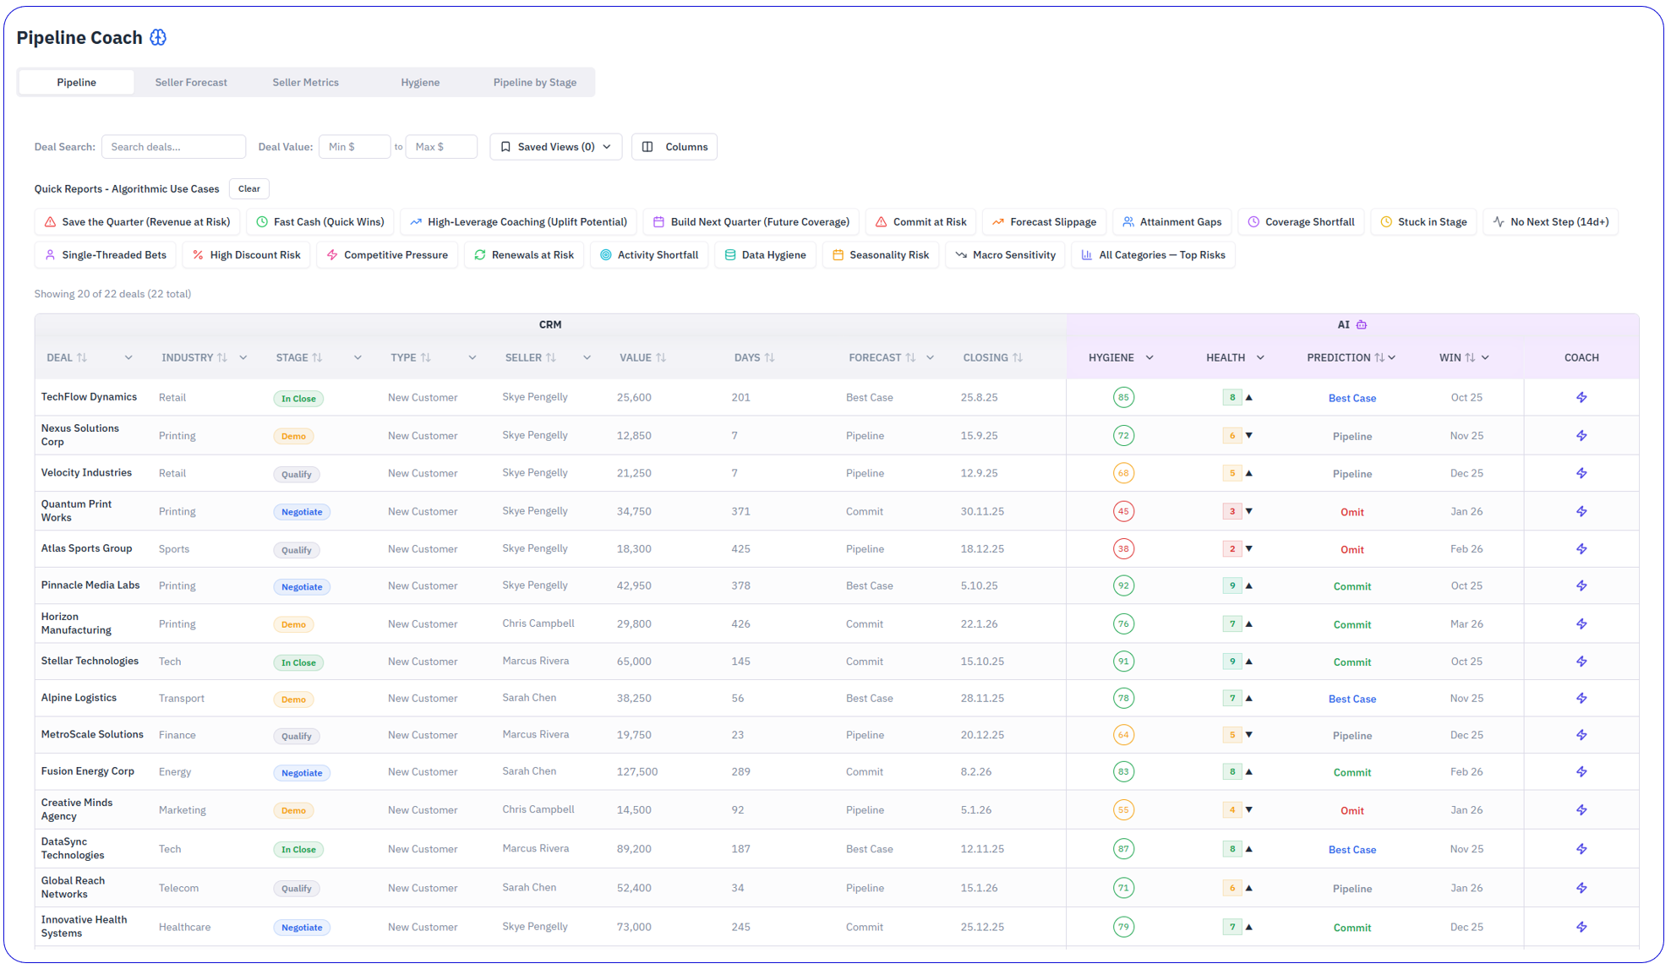This screenshot has height=969, width=1671.
Task: Sort by Days column arrows
Action: [x=769, y=358]
